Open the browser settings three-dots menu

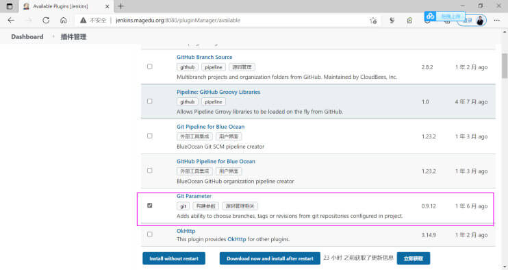pos(496,21)
